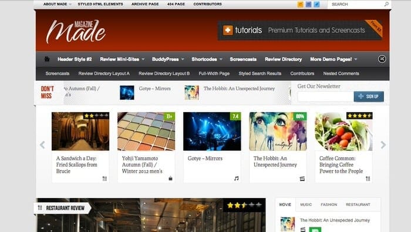The height and width of the screenshot is (232, 411).
Task: Click movie icon under sidebar Hobbit entry
Action: (303, 230)
